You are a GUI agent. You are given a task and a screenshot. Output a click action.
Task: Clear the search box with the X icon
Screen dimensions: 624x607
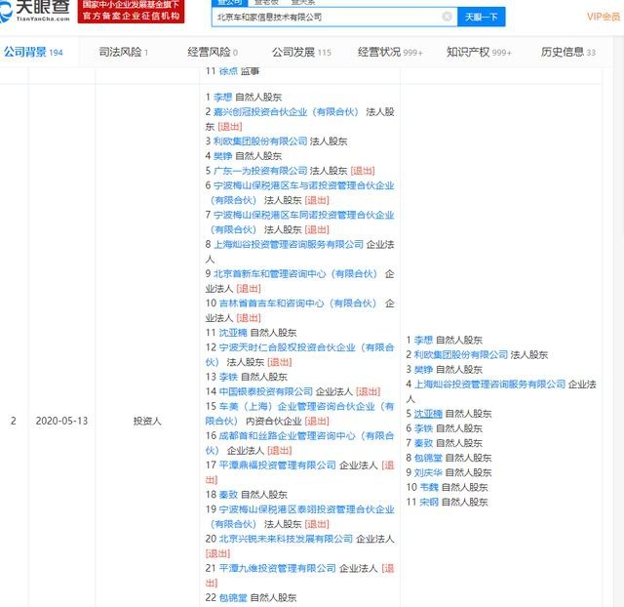pos(447,17)
